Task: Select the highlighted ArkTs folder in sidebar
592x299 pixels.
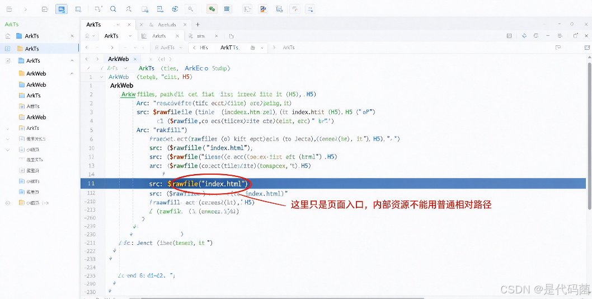Action: [x=40, y=49]
